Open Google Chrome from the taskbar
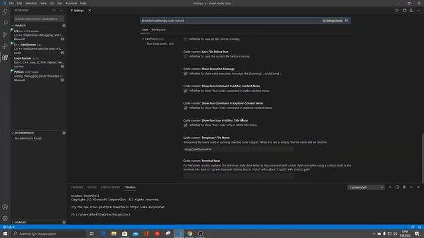The height and width of the screenshot is (238, 424). [x=190, y=233]
